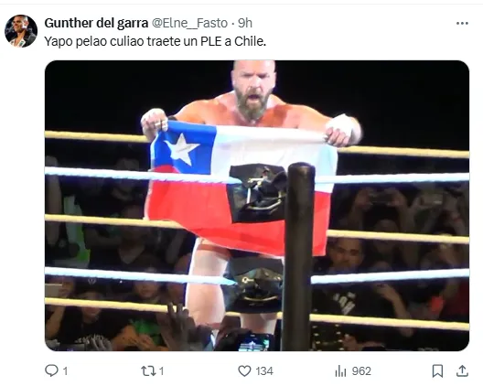Bookmark this tweet

click(x=437, y=370)
